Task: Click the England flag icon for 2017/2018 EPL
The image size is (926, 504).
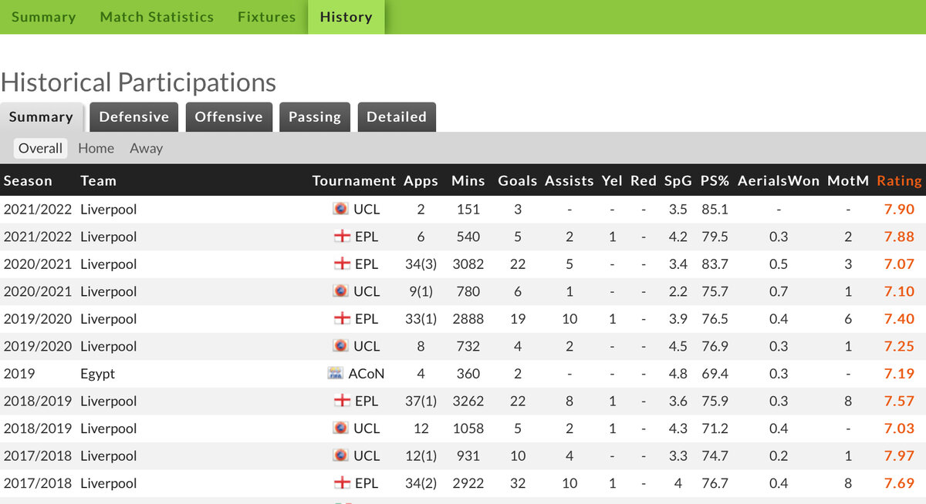Action: point(340,483)
